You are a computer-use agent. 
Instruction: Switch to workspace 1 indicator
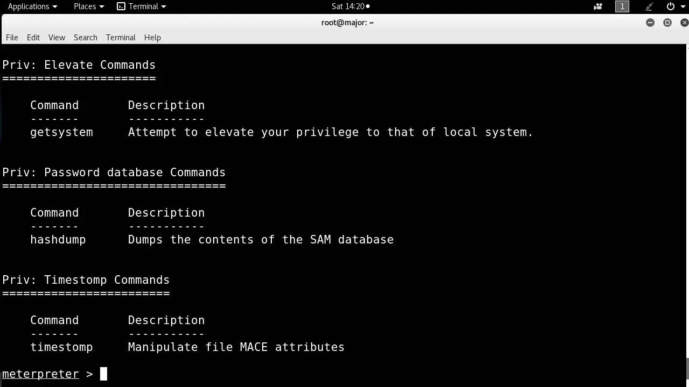(622, 6)
